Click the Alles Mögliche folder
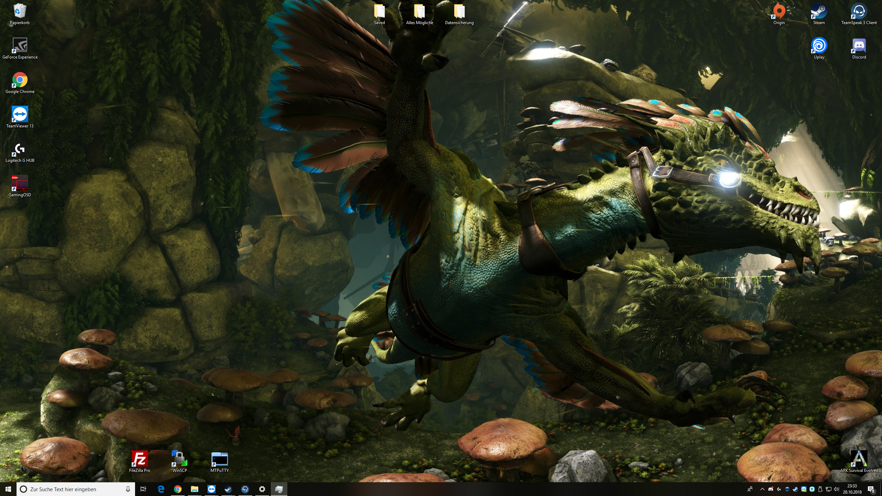The image size is (882, 496). 419,12
